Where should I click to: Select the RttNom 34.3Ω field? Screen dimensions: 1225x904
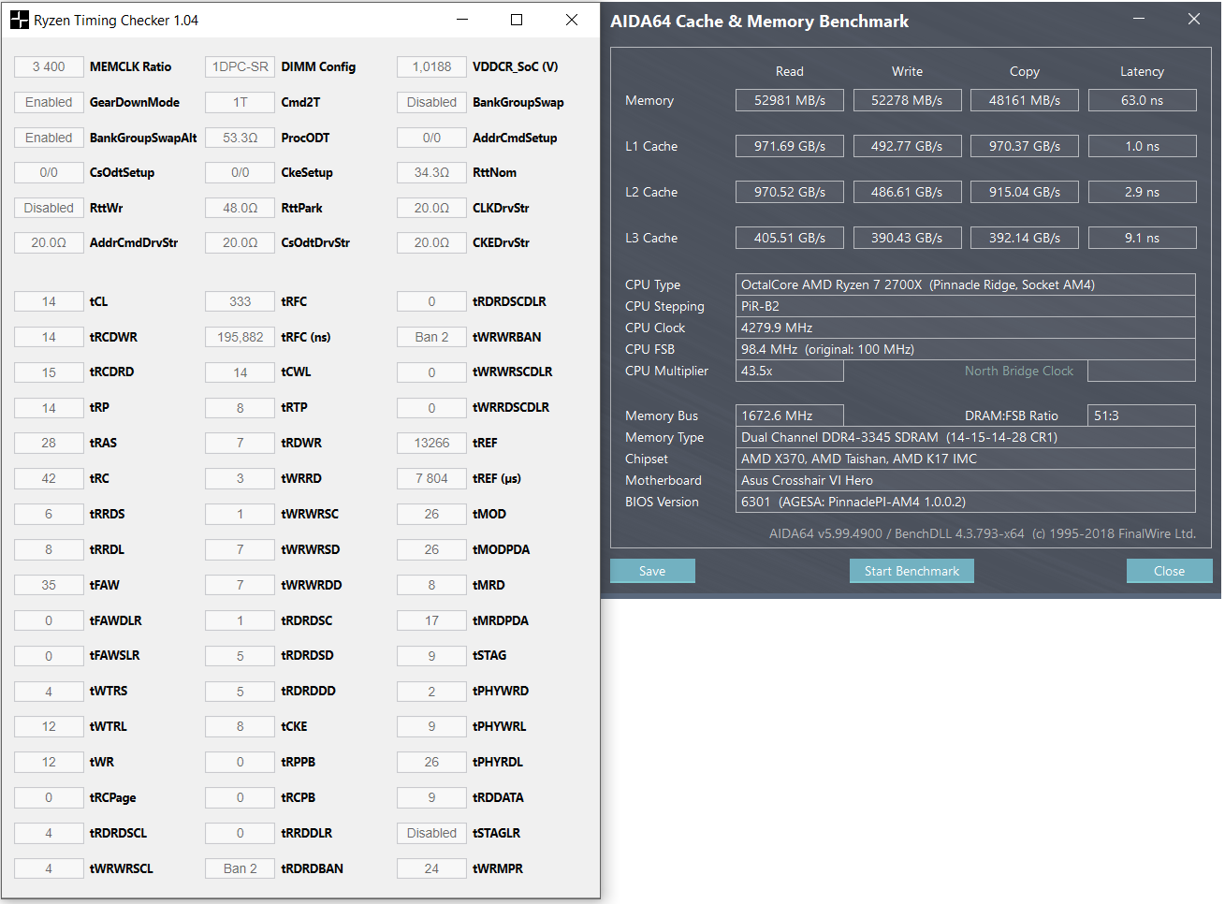[431, 172]
